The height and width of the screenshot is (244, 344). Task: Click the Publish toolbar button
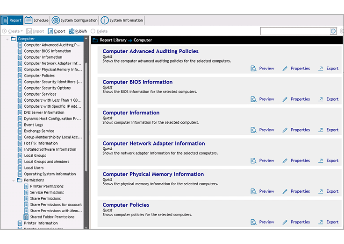(78, 31)
